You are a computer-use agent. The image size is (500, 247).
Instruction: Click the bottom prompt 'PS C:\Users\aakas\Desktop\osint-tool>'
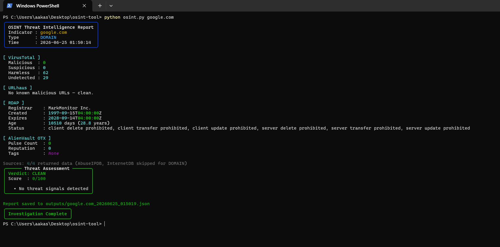tap(52, 224)
